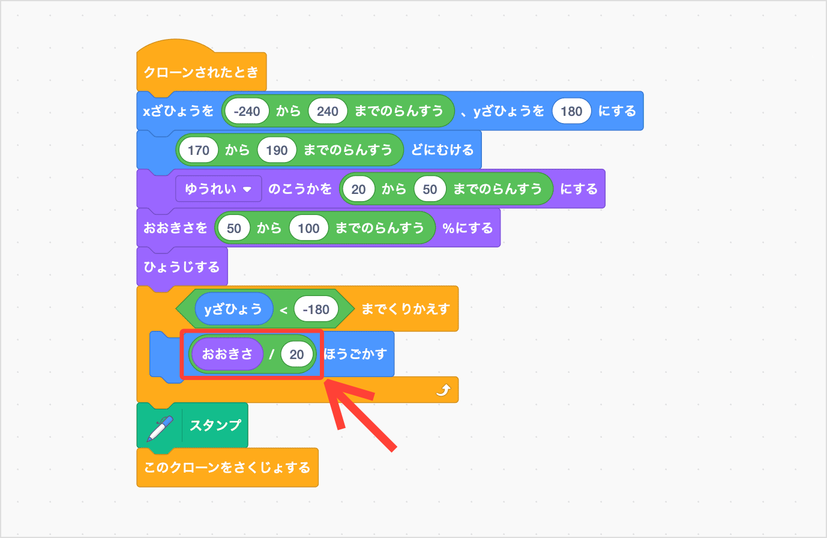
Task: Select the おおきさ reporter block
Action: (227, 354)
